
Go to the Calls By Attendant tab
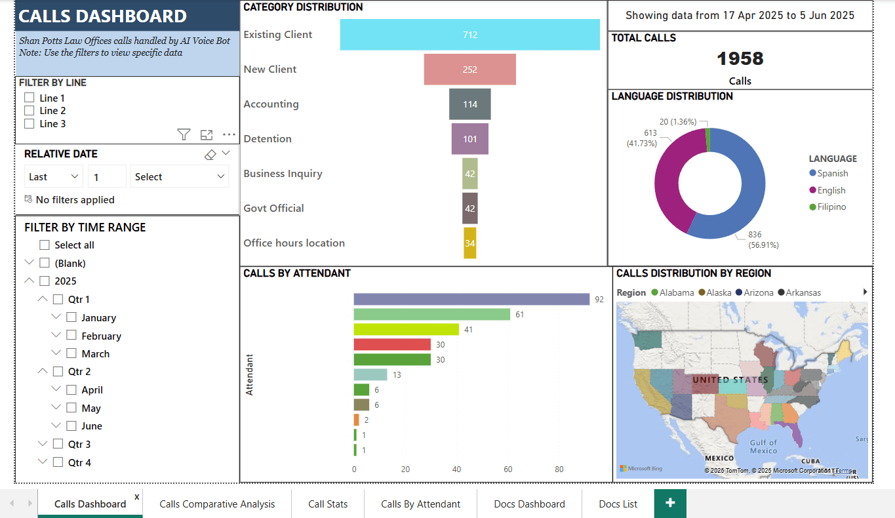[420, 504]
